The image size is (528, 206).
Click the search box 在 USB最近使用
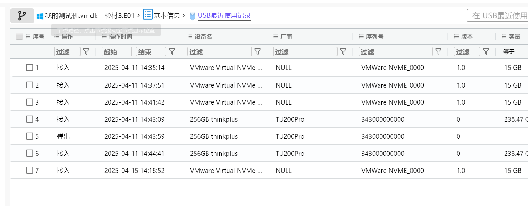click(x=498, y=15)
